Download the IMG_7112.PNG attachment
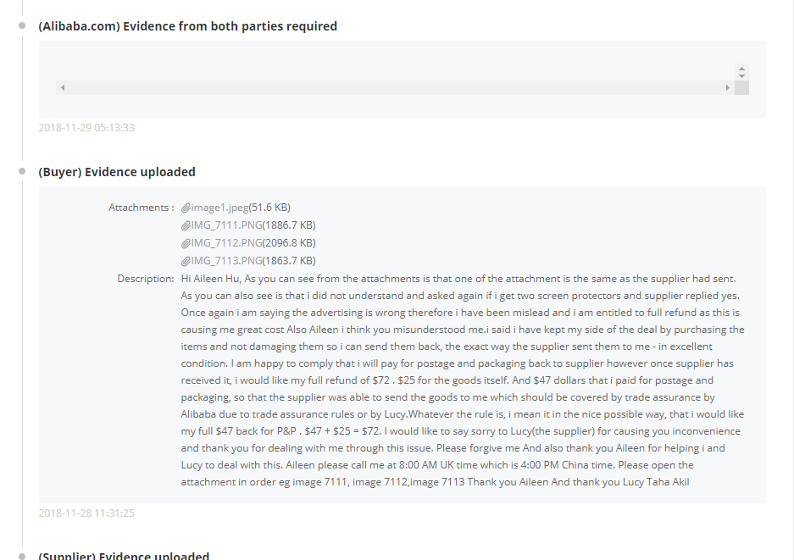 pos(226,243)
